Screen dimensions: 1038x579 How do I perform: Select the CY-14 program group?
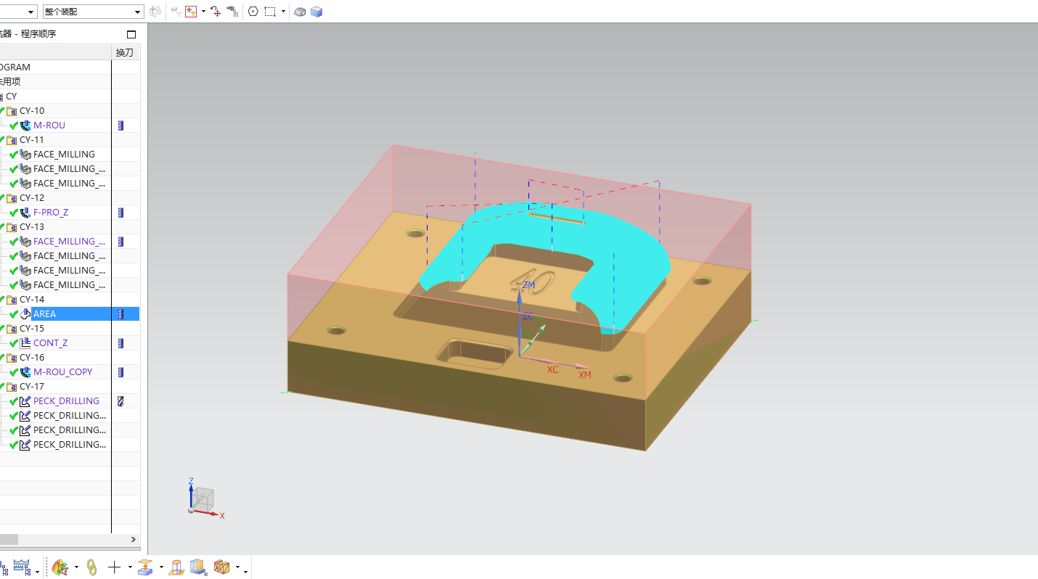[x=32, y=300]
